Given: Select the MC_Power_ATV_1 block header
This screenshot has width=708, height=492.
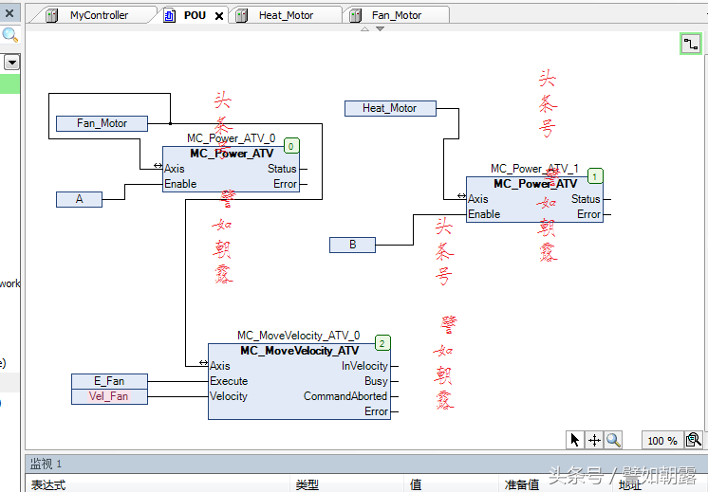Looking at the screenshot, I should [x=535, y=184].
